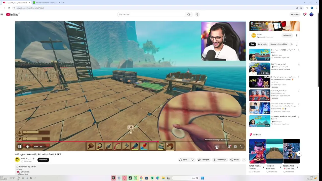Select the De la série chip
Screen dimensions: 322x181
click(262, 44)
